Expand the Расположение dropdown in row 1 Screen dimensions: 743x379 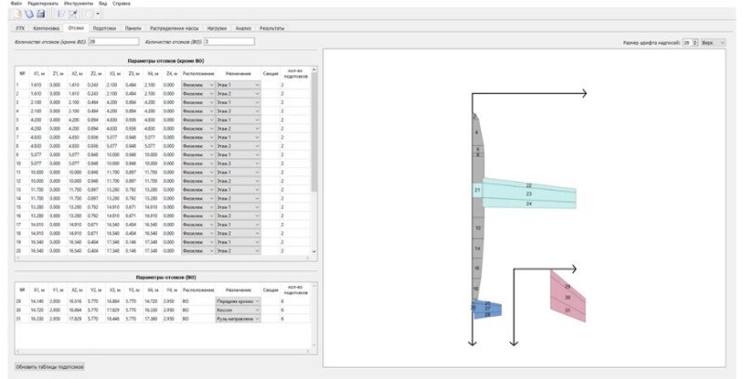[199, 85]
